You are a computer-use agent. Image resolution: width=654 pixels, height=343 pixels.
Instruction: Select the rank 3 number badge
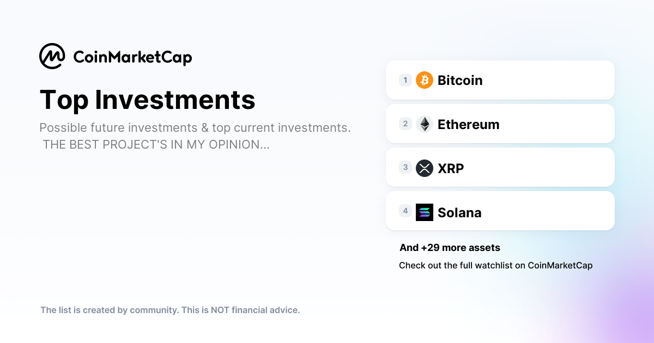tap(405, 167)
